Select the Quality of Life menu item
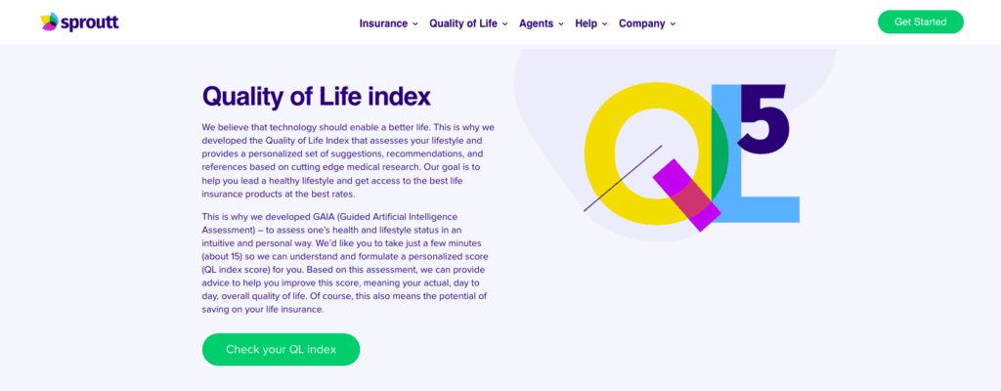The image size is (1001, 391). point(463,23)
